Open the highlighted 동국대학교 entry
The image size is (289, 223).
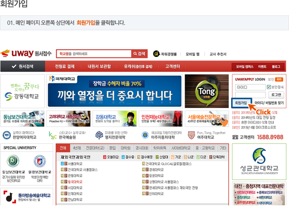coord(75,182)
